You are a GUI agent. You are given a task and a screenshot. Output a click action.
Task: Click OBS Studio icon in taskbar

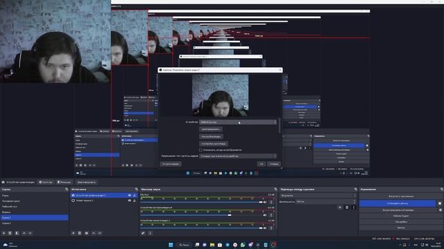(273, 245)
